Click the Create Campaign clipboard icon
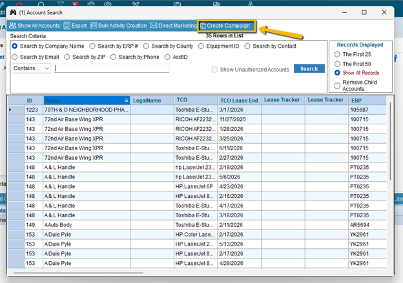 tap(203, 26)
